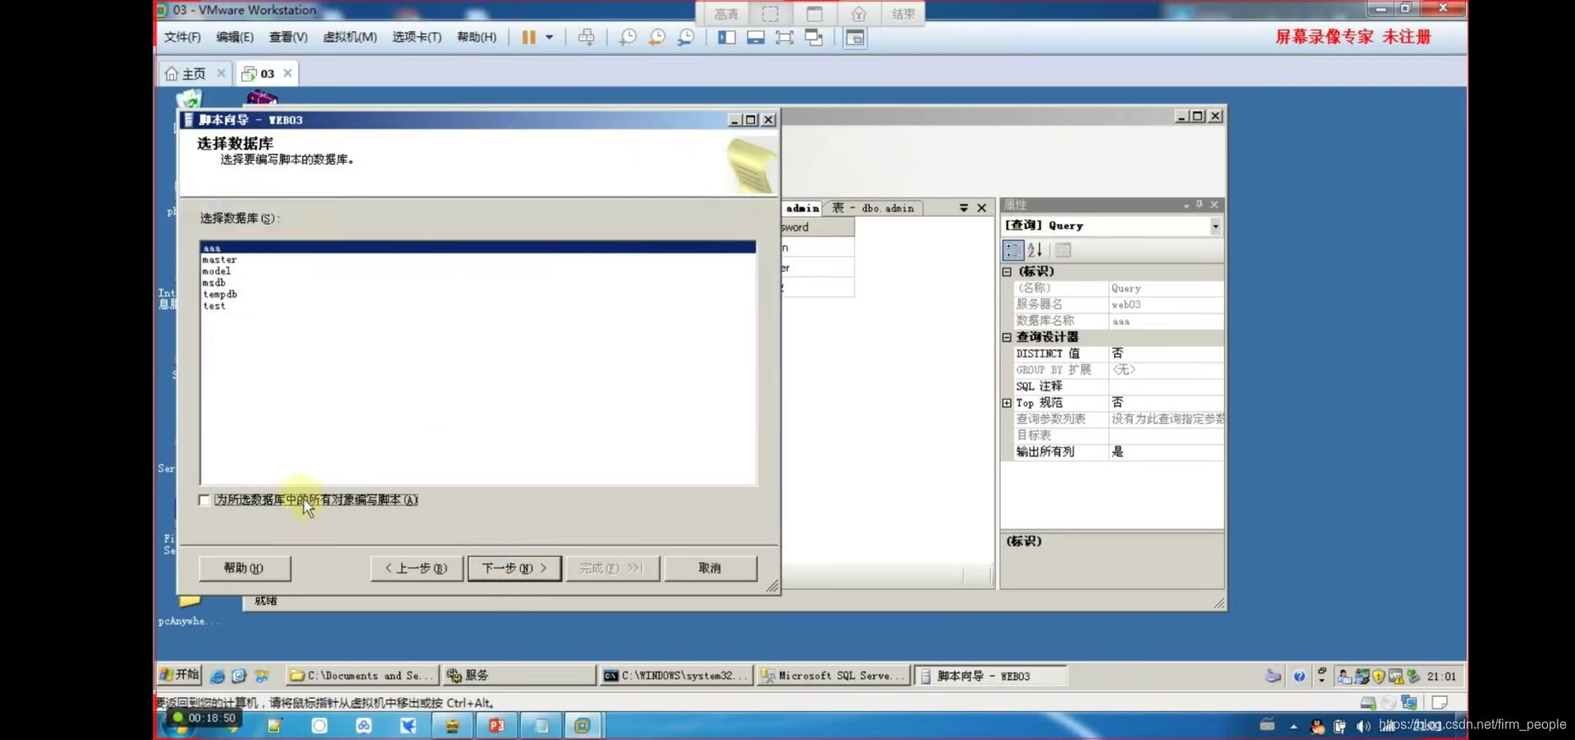Image resolution: width=1575 pixels, height=740 pixels.
Task: Sort properties by category icon
Action: point(1013,250)
